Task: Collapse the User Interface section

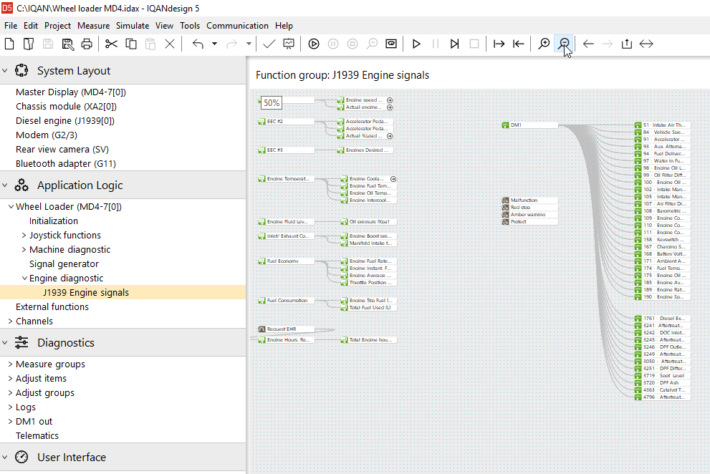Action: pos(5,458)
